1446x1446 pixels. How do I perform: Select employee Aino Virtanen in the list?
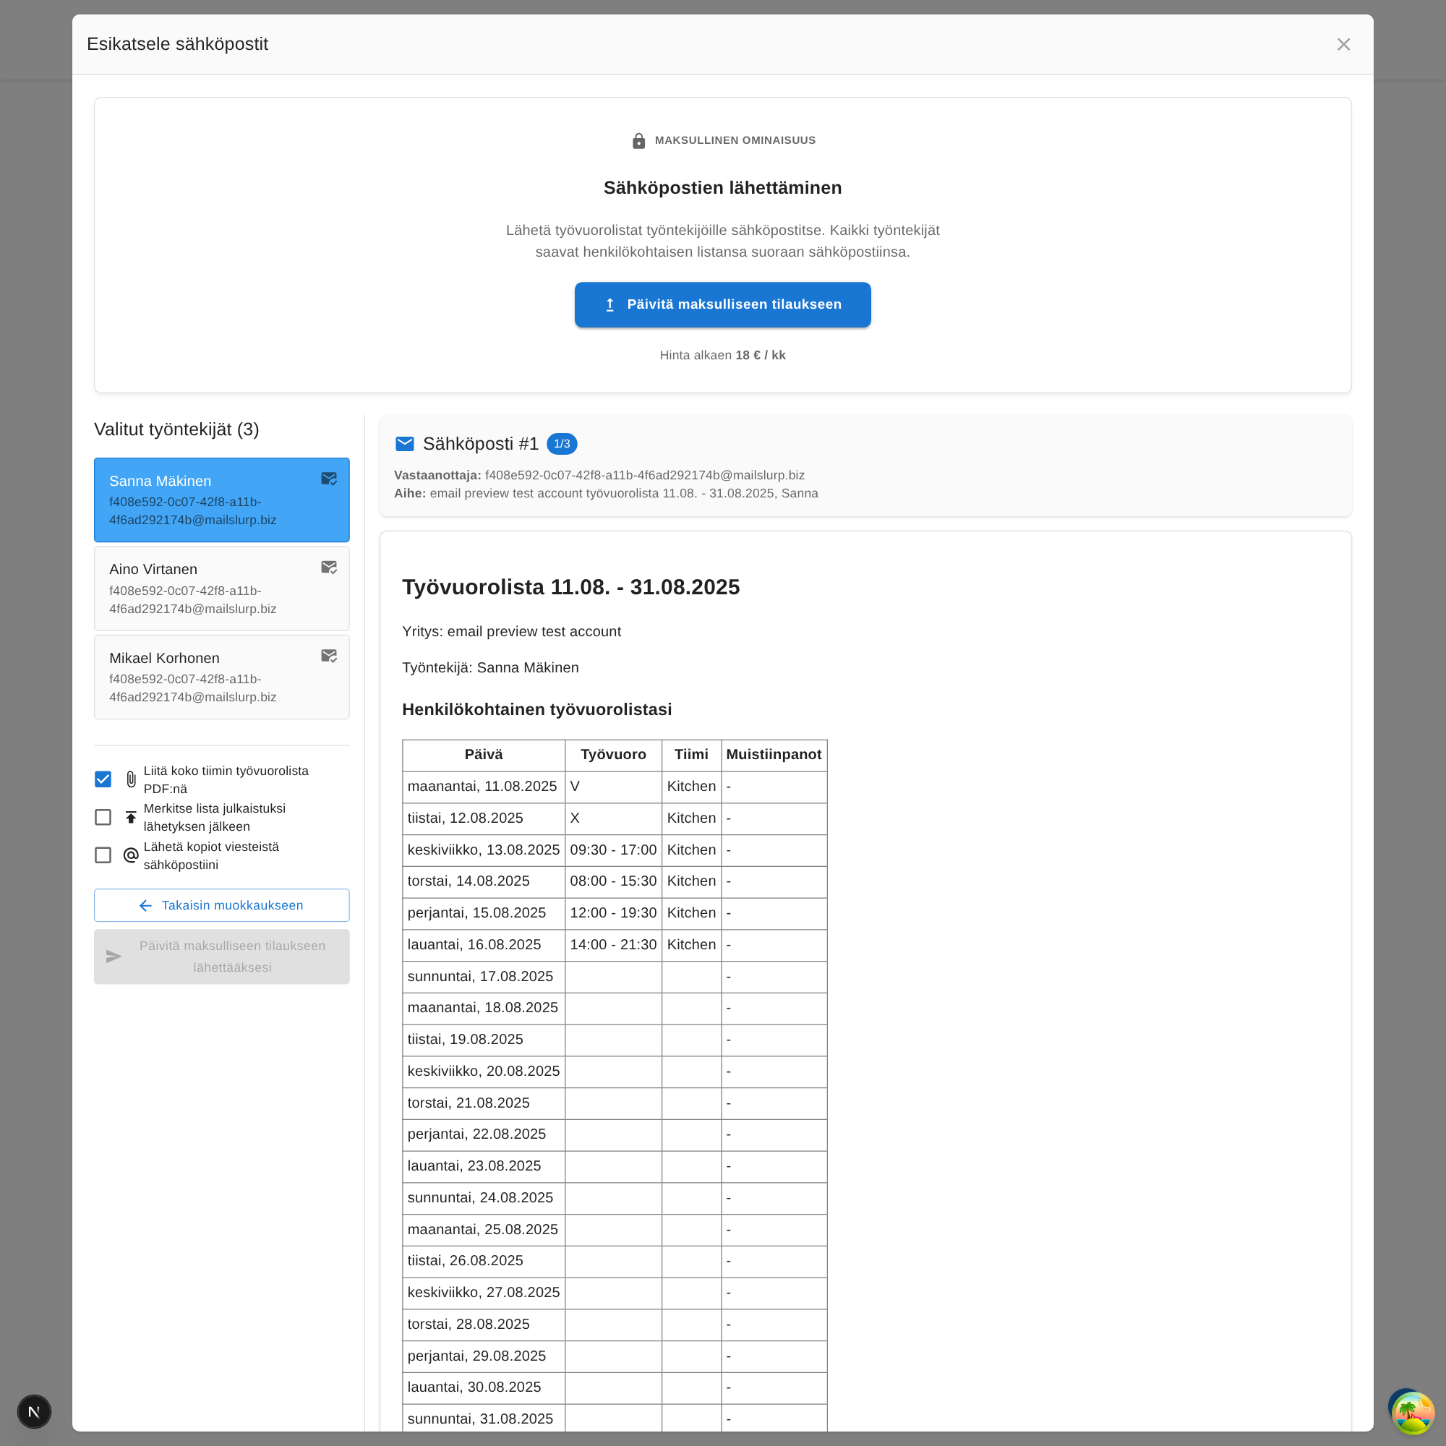210,589
